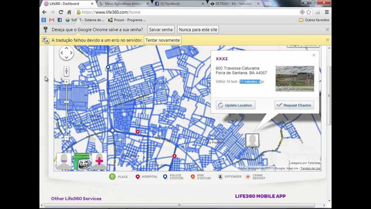The width and height of the screenshot is (371, 209).
Task: Select the xxxz member thumbnail in bottom strip
Action: [x=64, y=161]
